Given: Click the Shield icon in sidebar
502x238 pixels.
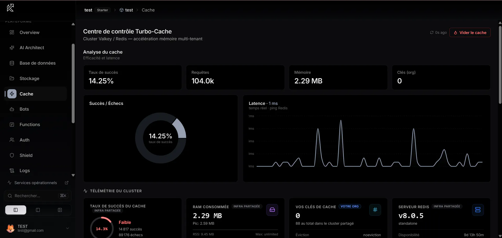Looking at the screenshot, I should click(x=12, y=155).
